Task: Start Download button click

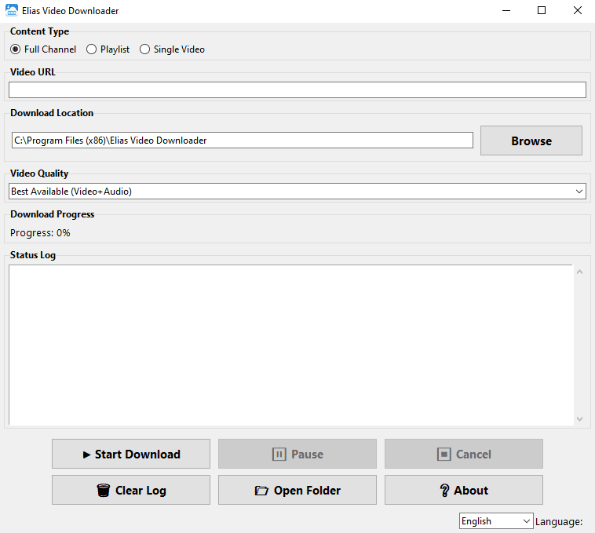Action: [x=131, y=454]
